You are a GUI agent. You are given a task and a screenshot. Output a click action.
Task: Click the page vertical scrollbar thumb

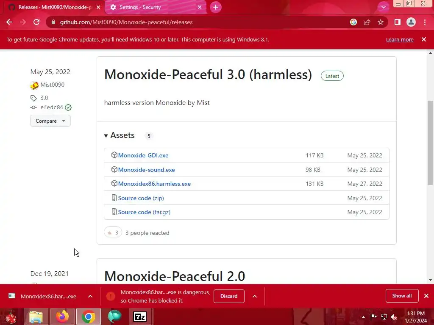click(x=430, y=143)
